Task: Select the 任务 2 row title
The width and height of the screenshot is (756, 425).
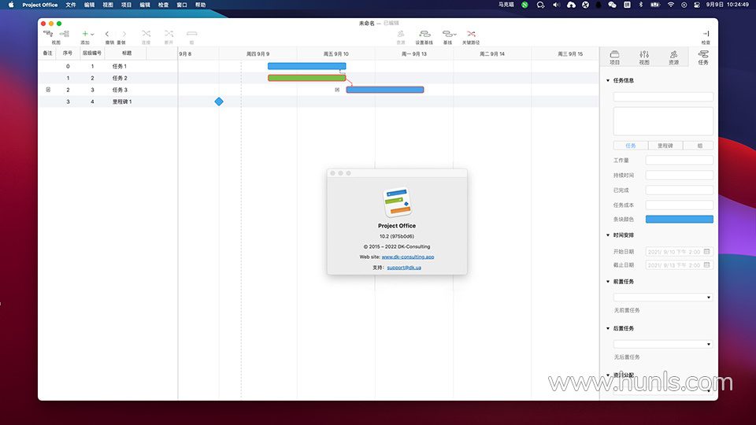Action: (x=120, y=78)
